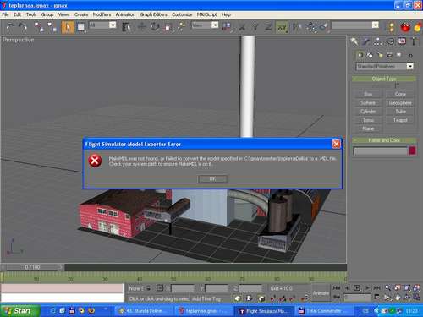Open the Standard Primitives dropdown

(385, 66)
